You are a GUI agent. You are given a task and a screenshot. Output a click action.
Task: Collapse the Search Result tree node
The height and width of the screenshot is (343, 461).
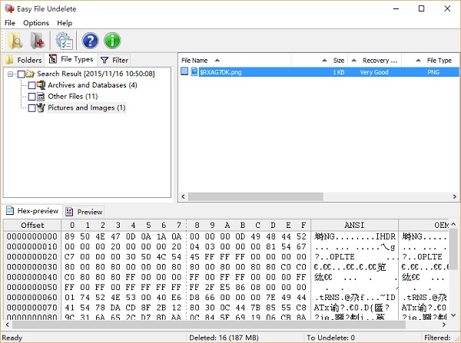[10, 74]
